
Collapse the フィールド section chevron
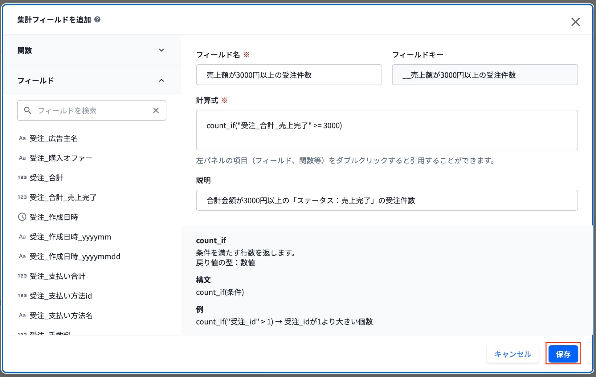[x=161, y=80]
